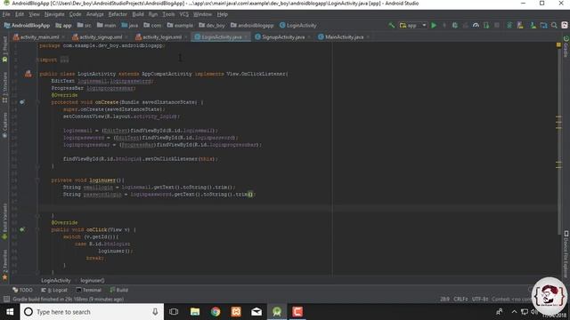This screenshot has height=320, width=570.
Task: Open the Window menu
Action: click(x=202, y=14)
